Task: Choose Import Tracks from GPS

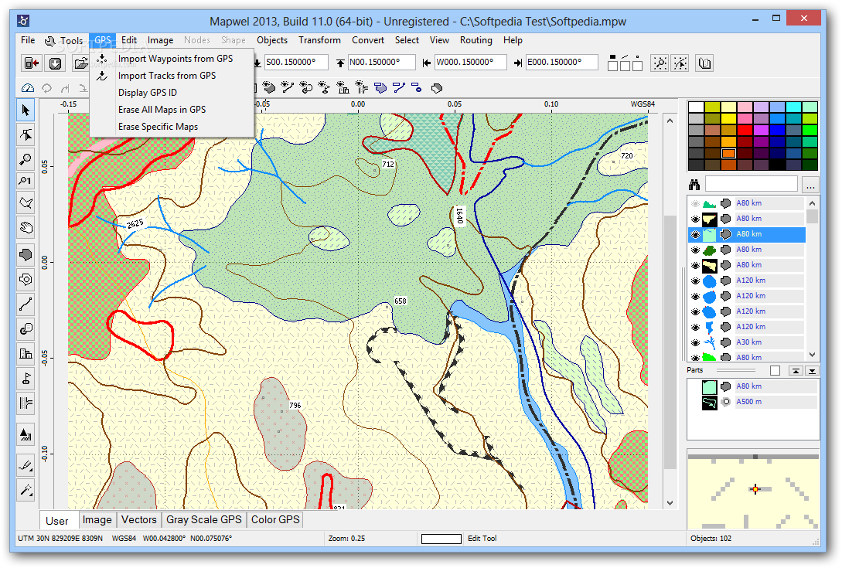Action: pos(167,76)
